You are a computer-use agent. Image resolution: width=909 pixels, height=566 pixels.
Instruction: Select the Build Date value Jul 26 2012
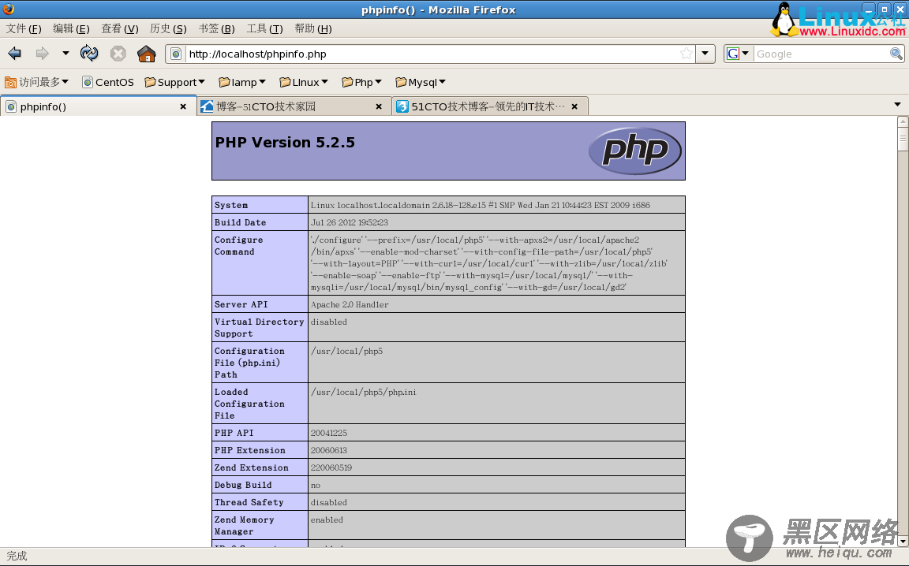pos(349,222)
